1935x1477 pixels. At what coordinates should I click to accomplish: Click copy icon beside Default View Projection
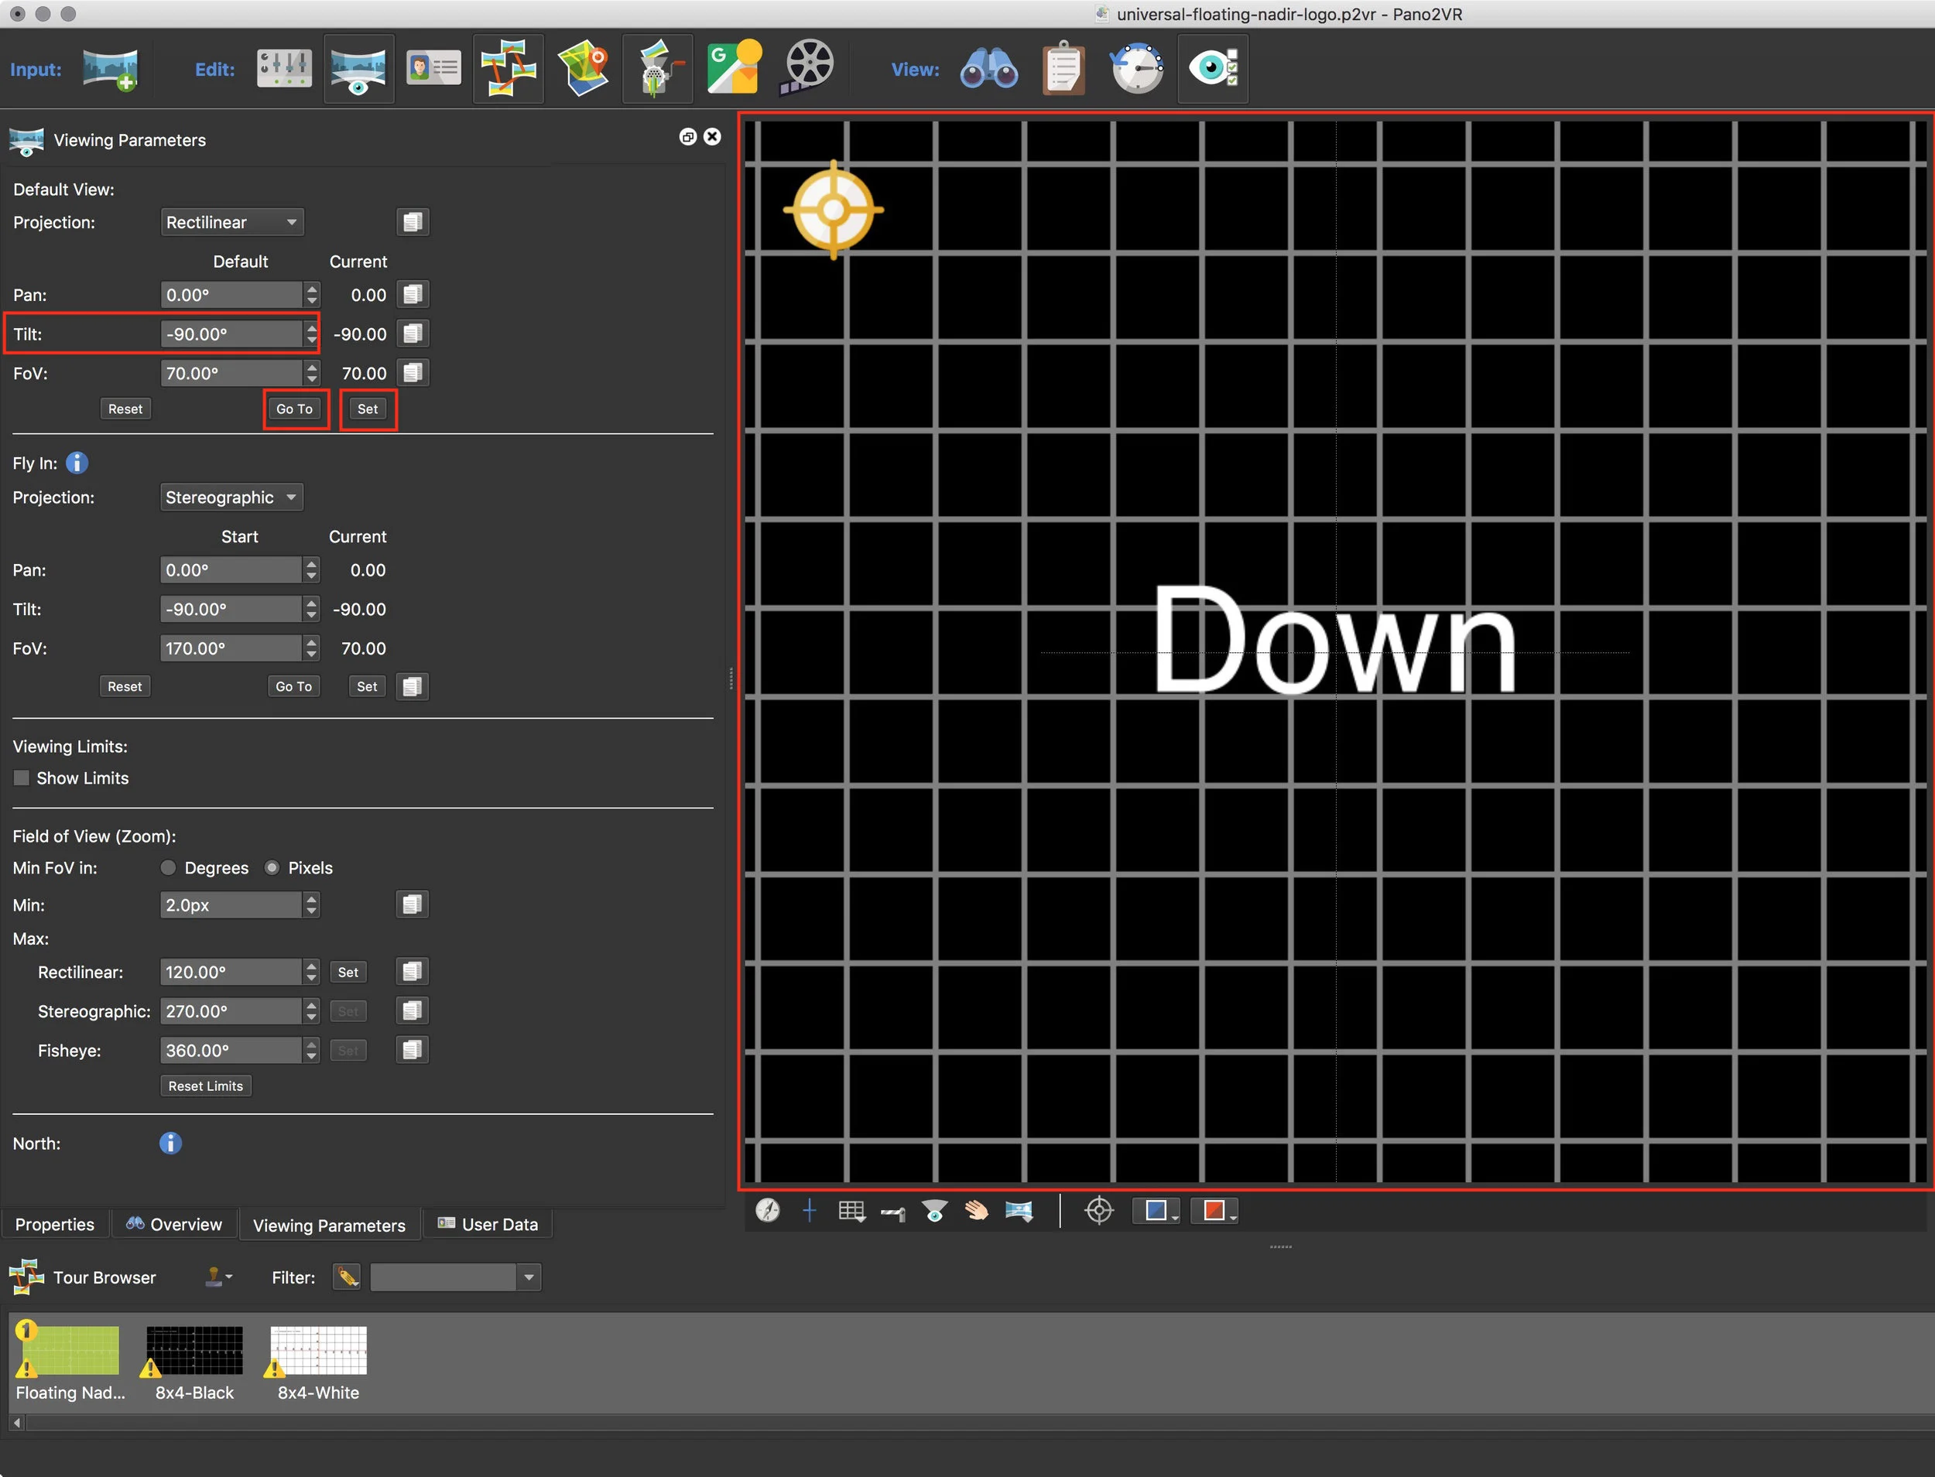click(413, 222)
